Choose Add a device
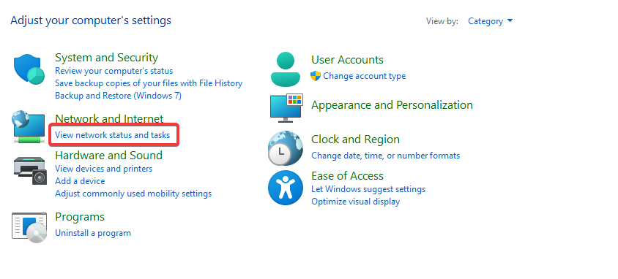The image size is (618, 279). coord(80,181)
